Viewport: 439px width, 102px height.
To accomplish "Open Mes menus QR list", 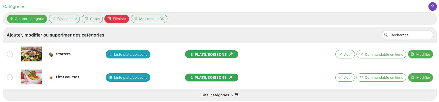I will pos(149,19).
